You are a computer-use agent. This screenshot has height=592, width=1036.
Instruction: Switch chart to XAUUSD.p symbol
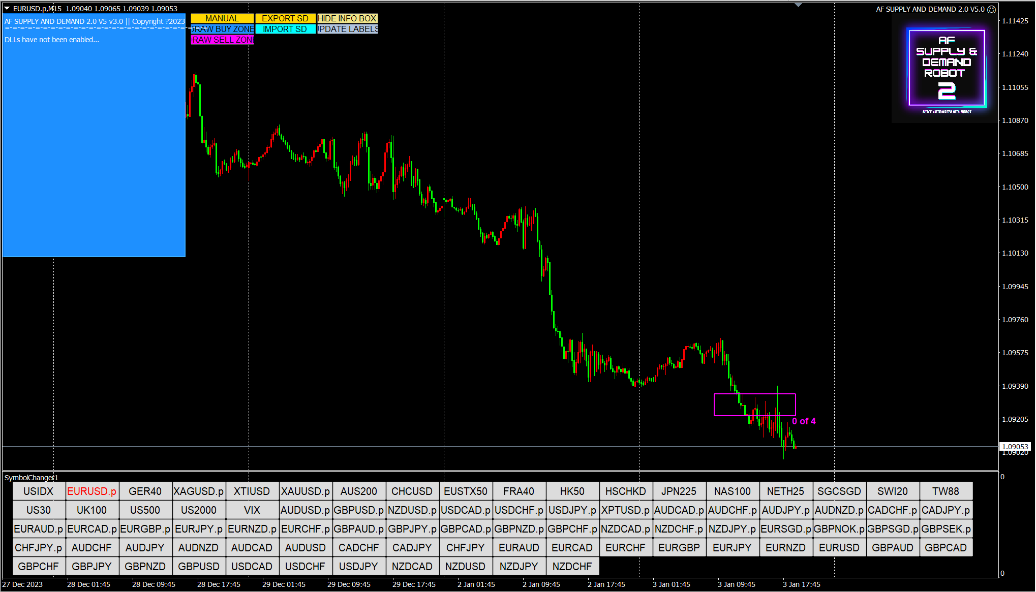[306, 491]
